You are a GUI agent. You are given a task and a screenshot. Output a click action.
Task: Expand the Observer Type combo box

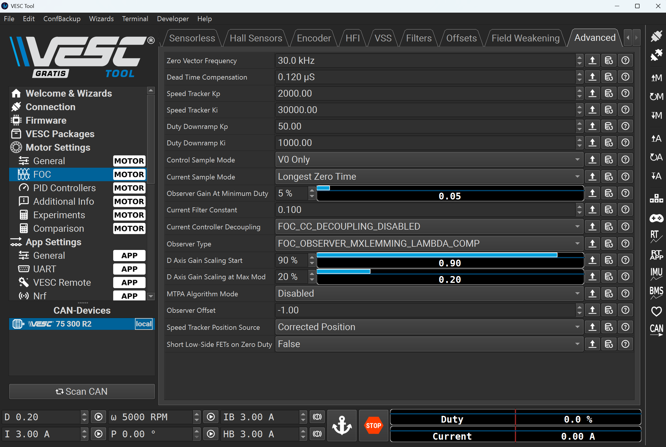tap(429, 243)
